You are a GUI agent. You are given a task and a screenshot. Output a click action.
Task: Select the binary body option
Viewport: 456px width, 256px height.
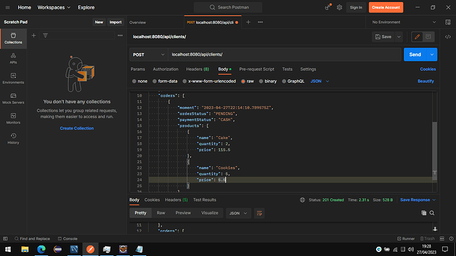pos(268,81)
